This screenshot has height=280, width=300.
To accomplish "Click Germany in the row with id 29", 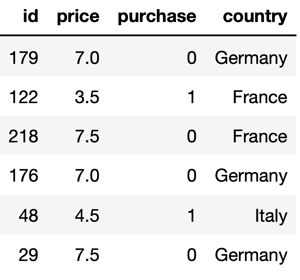I will click(251, 256).
